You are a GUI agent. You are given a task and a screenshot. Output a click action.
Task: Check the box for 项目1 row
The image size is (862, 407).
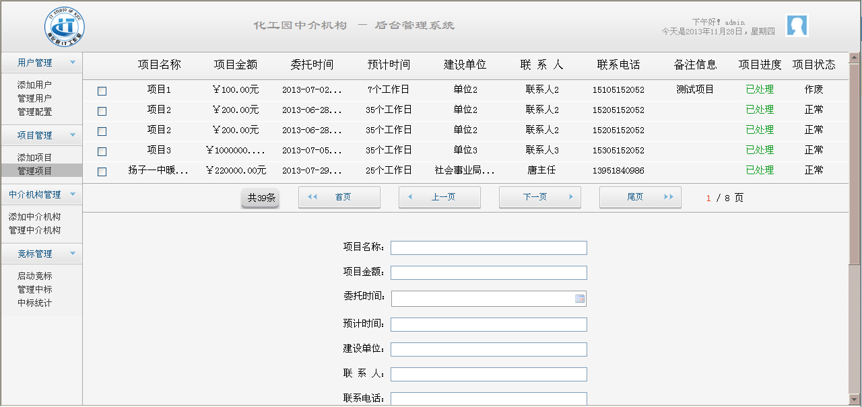pos(102,91)
